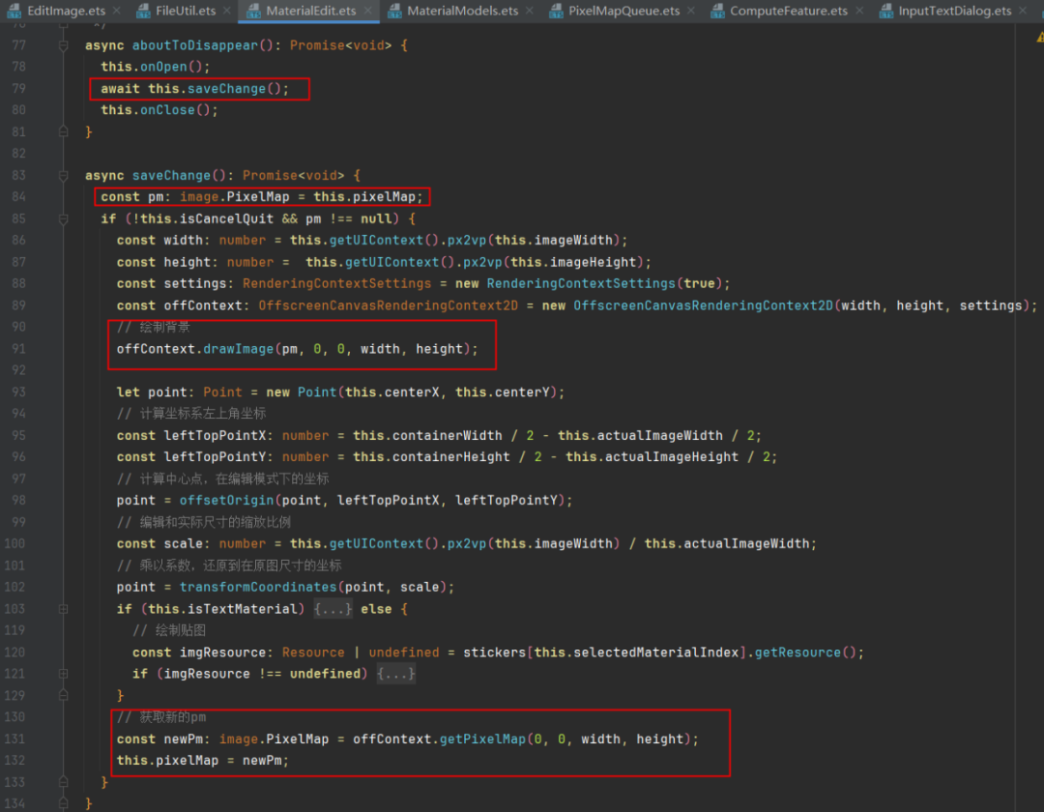The width and height of the screenshot is (1044, 812).
Task: Expand the folded block on line 121 gutter
Action: coord(64,674)
